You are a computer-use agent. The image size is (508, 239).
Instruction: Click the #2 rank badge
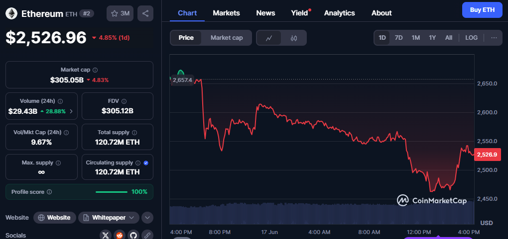coord(87,13)
